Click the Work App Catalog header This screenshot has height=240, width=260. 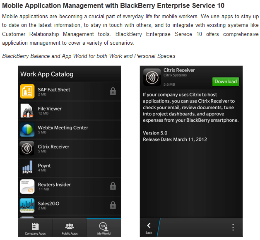click(47, 74)
